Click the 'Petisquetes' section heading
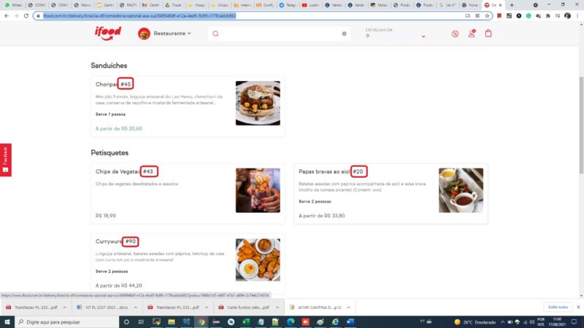The height and width of the screenshot is (328, 584). 109,153
